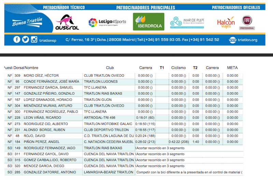
Task: Click the 0:42:22 (208) cycling time
Action: tap(179, 142)
